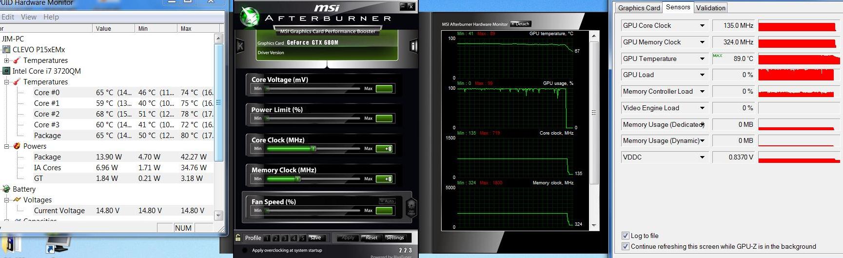Click the Apply button in Afterburner
Viewport: 843px width, 258px height.
(x=348, y=238)
